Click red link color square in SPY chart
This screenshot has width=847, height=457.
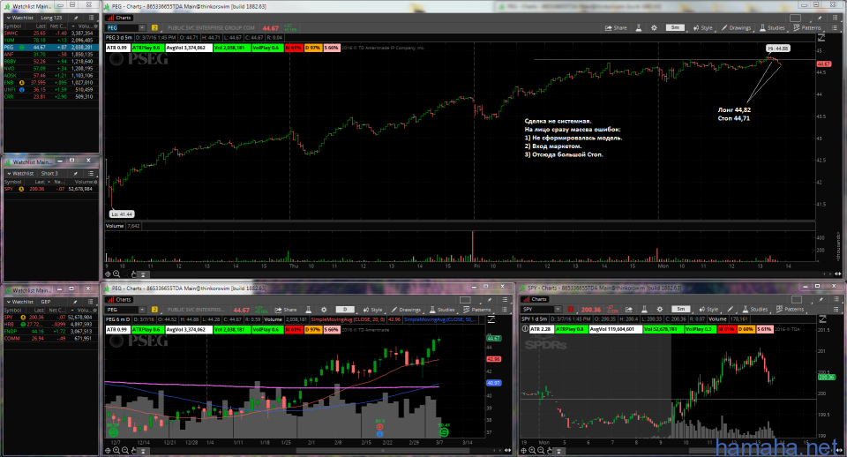(570, 310)
